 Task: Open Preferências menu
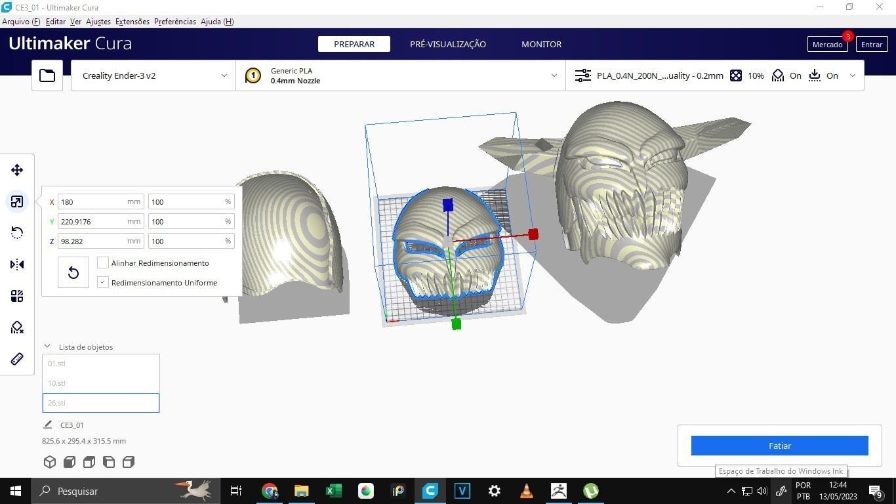[x=175, y=22]
